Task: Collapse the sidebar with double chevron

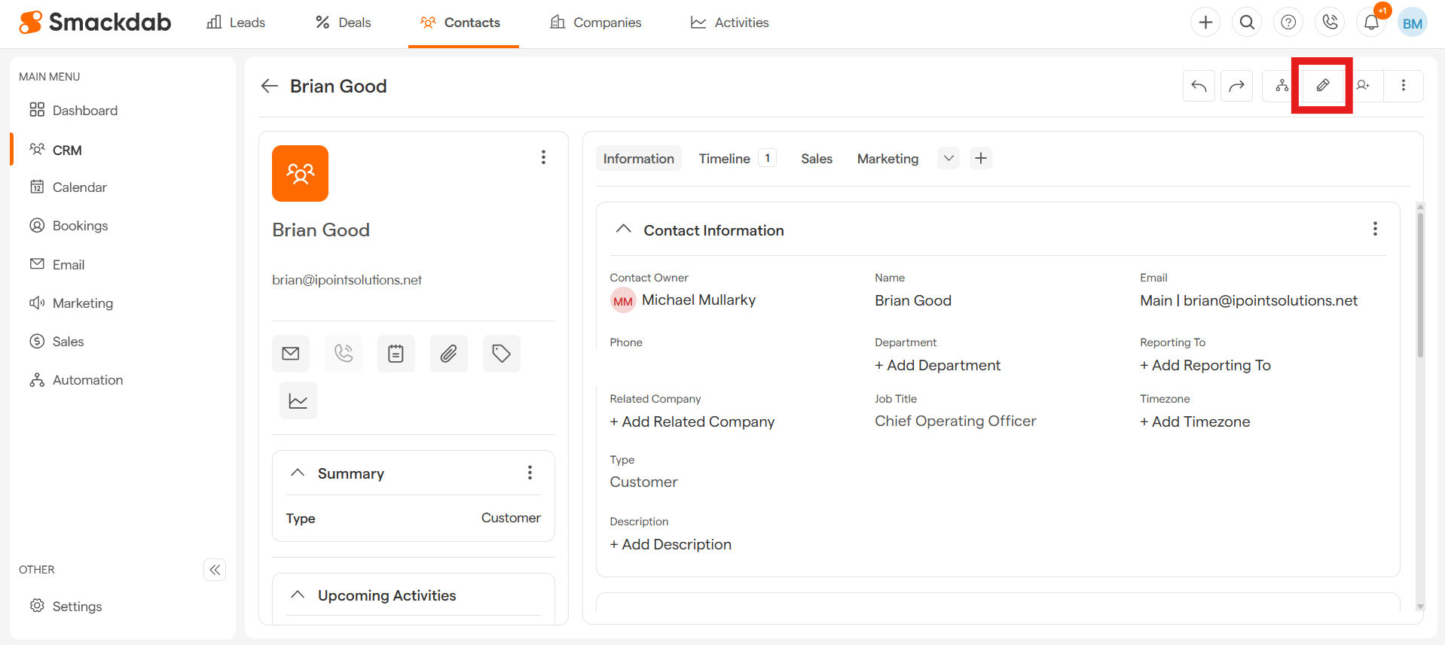Action: point(215,570)
